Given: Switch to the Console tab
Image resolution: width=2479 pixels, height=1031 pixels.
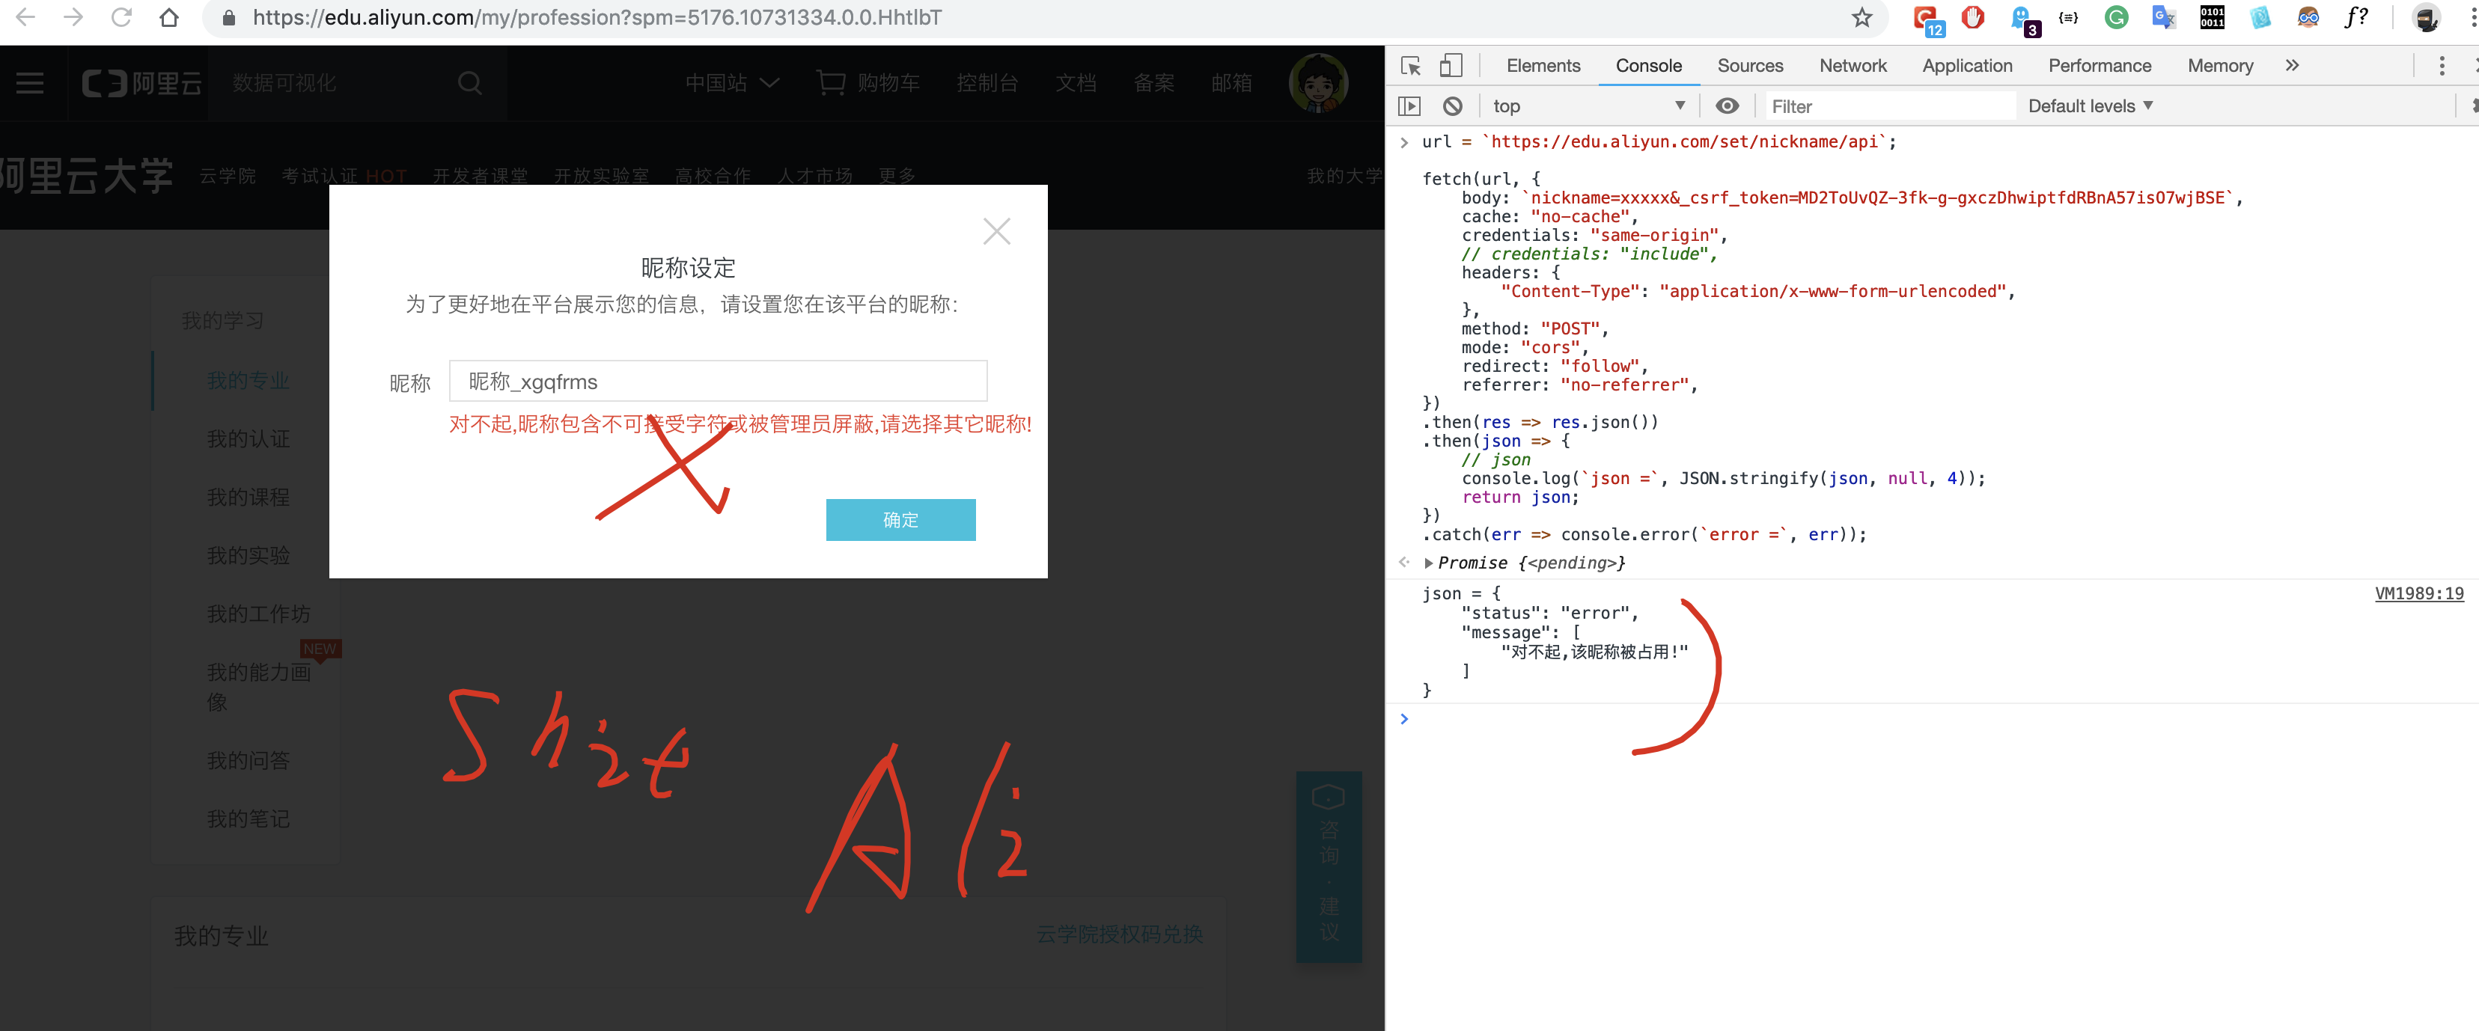Looking at the screenshot, I should [1647, 65].
